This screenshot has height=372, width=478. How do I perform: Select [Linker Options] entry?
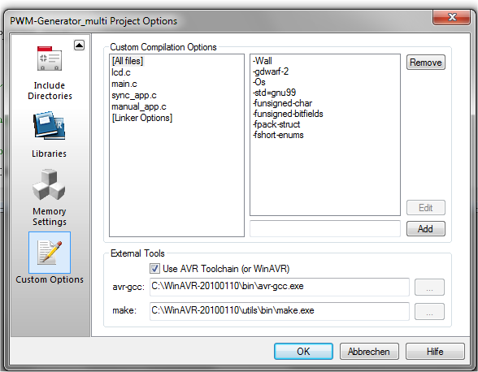click(142, 118)
